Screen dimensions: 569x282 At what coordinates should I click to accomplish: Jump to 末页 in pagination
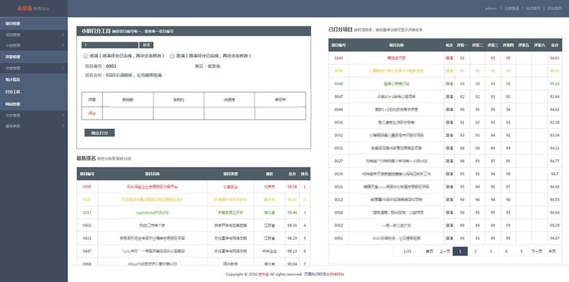click(552, 251)
